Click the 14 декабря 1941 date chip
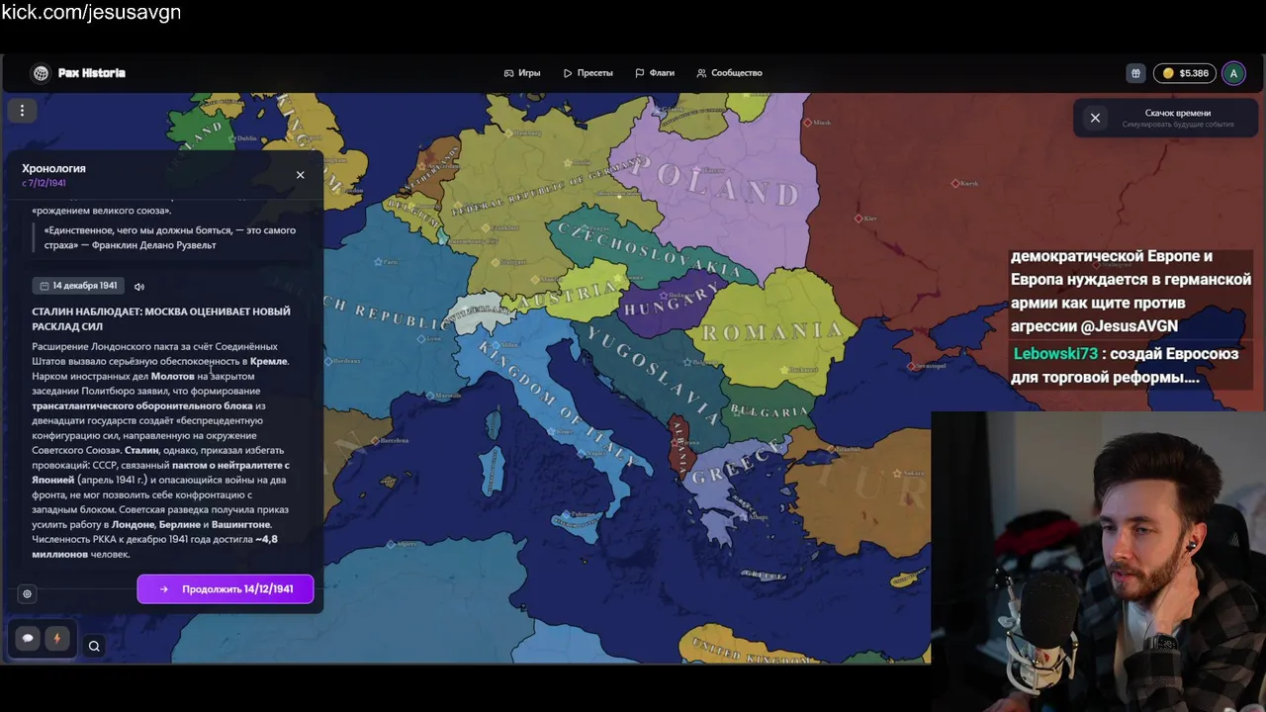The image size is (1266, 712). click(78, 286)
